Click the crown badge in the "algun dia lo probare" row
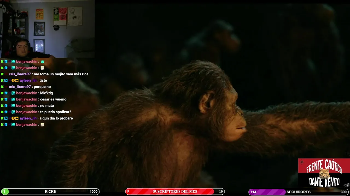The height and width of the screenshot is (196, 350). (x=17, y=118)
